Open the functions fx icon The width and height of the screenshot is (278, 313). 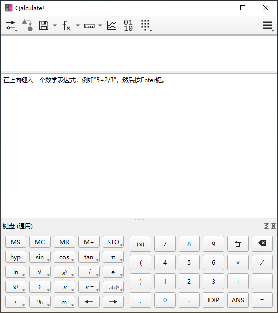point(66,25)
